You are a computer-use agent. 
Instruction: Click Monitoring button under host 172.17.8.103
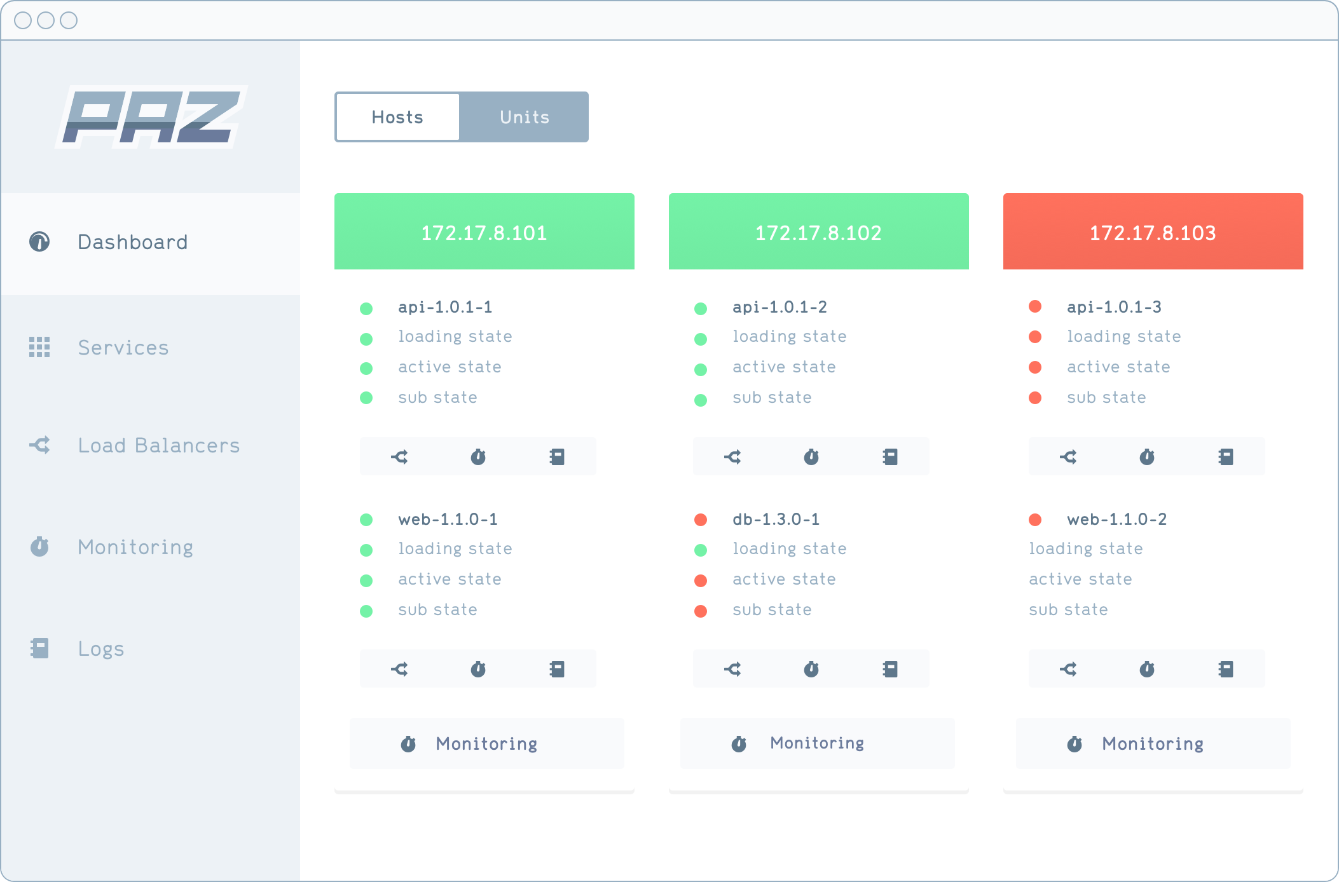click(x=1153, y=743)
